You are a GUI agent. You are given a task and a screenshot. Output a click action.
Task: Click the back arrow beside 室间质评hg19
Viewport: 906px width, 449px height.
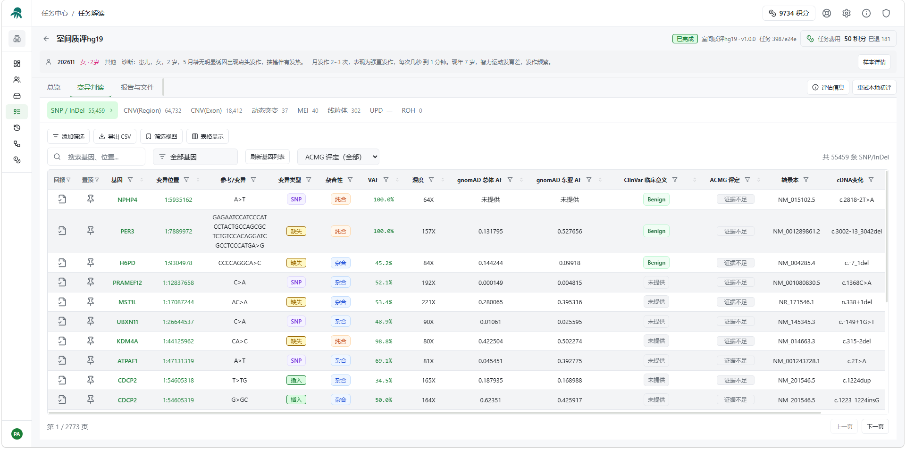[46, 39]
